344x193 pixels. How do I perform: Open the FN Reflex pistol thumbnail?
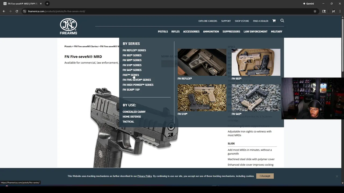202,62
